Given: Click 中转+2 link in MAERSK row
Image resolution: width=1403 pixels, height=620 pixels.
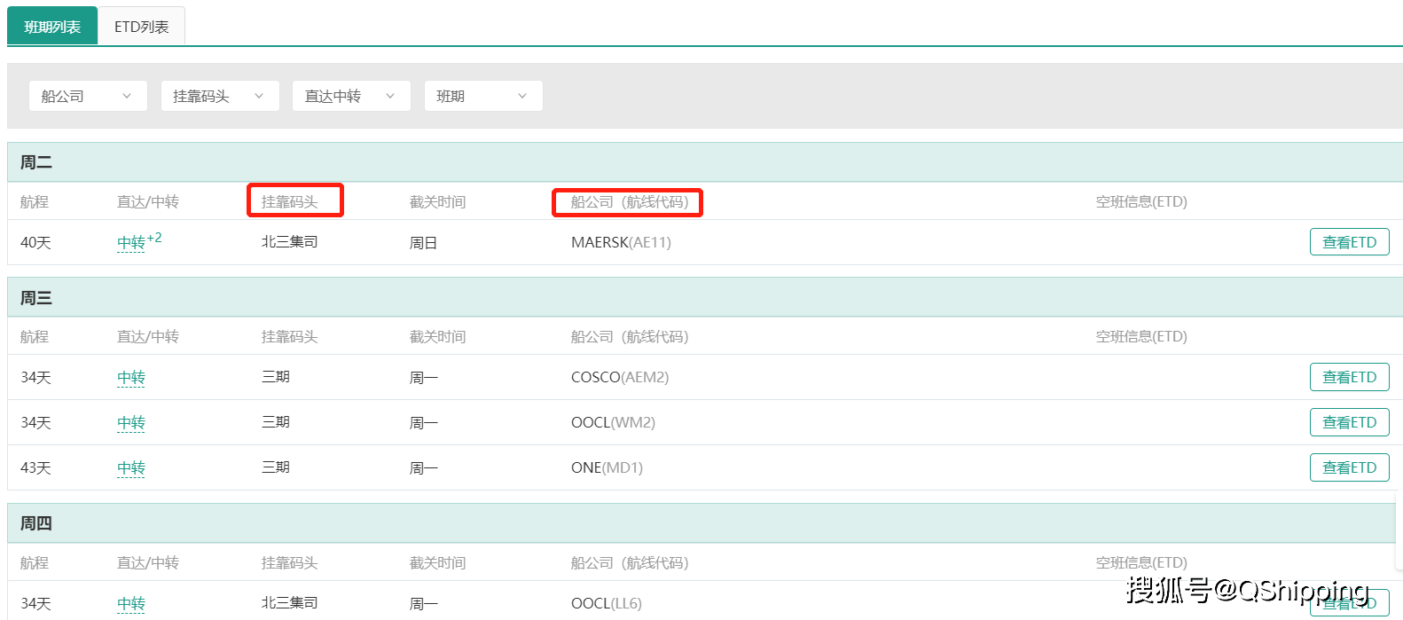Looking at the screenshot, I should (x=139, y=241).
